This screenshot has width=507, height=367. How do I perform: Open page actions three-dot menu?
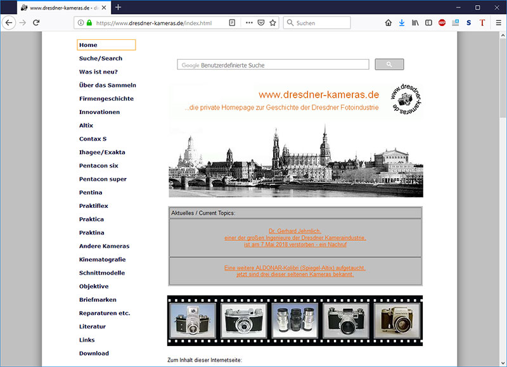(249, 23)
